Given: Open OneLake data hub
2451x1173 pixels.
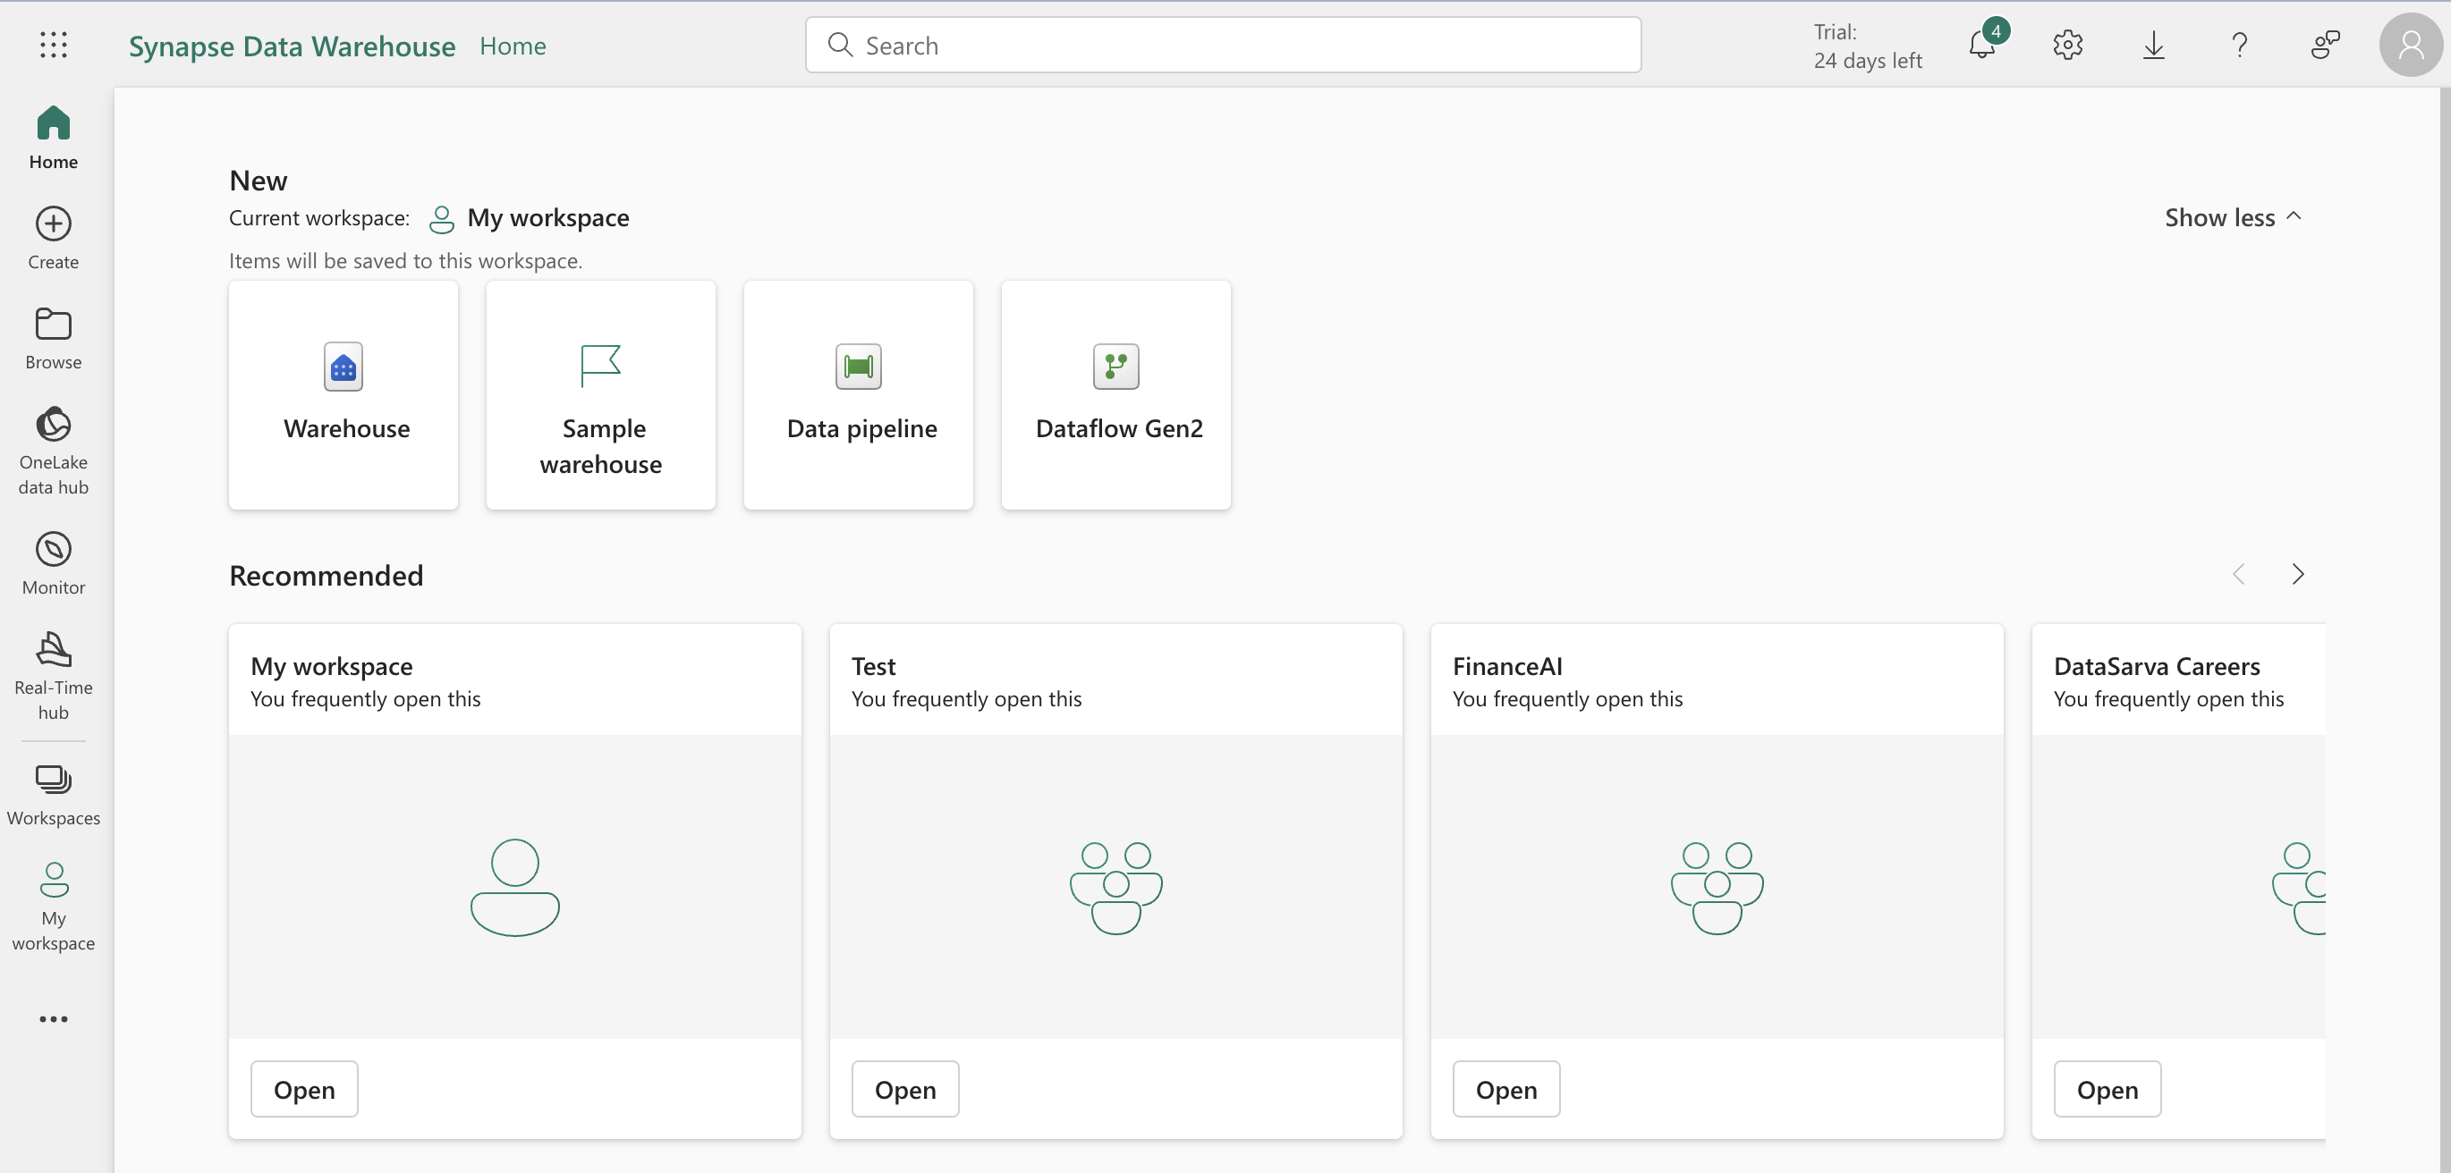Looking at the screenshot, I should point(54,451).
